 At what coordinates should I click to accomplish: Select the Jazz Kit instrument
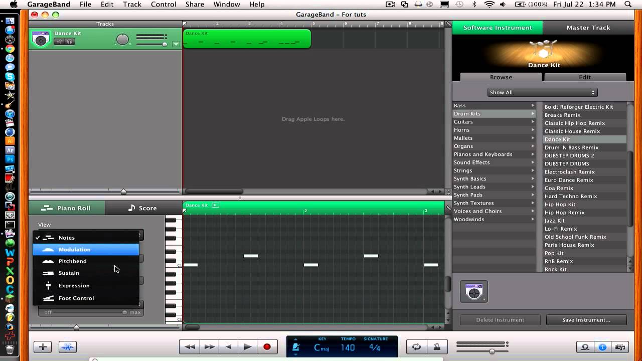(585, 221)
